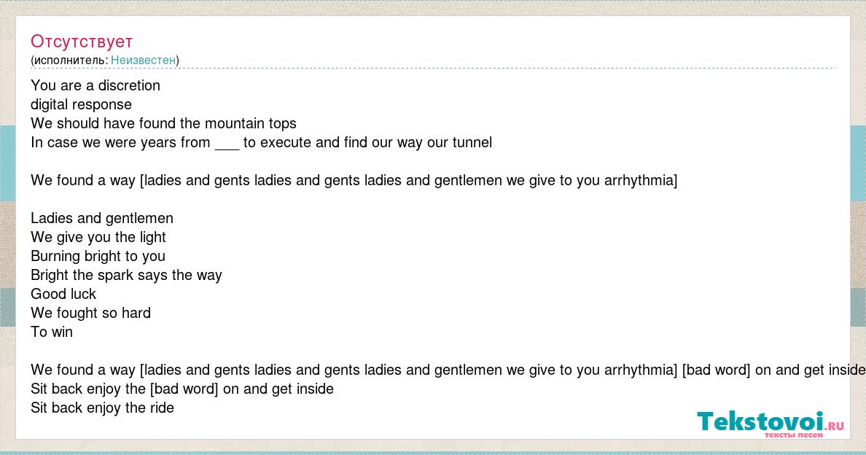
Task: Click the 'To win' lyric line
Action: [52, 332]
